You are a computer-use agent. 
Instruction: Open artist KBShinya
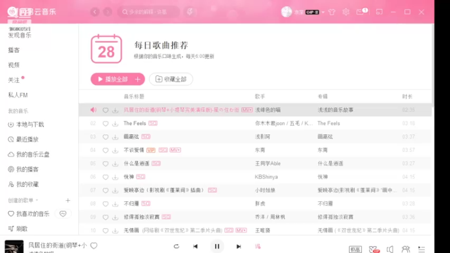coord(266,177)
